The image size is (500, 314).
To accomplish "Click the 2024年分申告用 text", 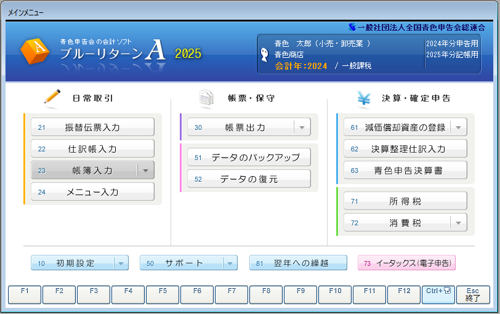I will (452, 43).
